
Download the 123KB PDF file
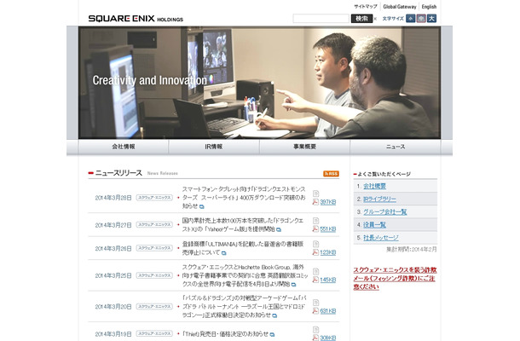click(328, 252)
